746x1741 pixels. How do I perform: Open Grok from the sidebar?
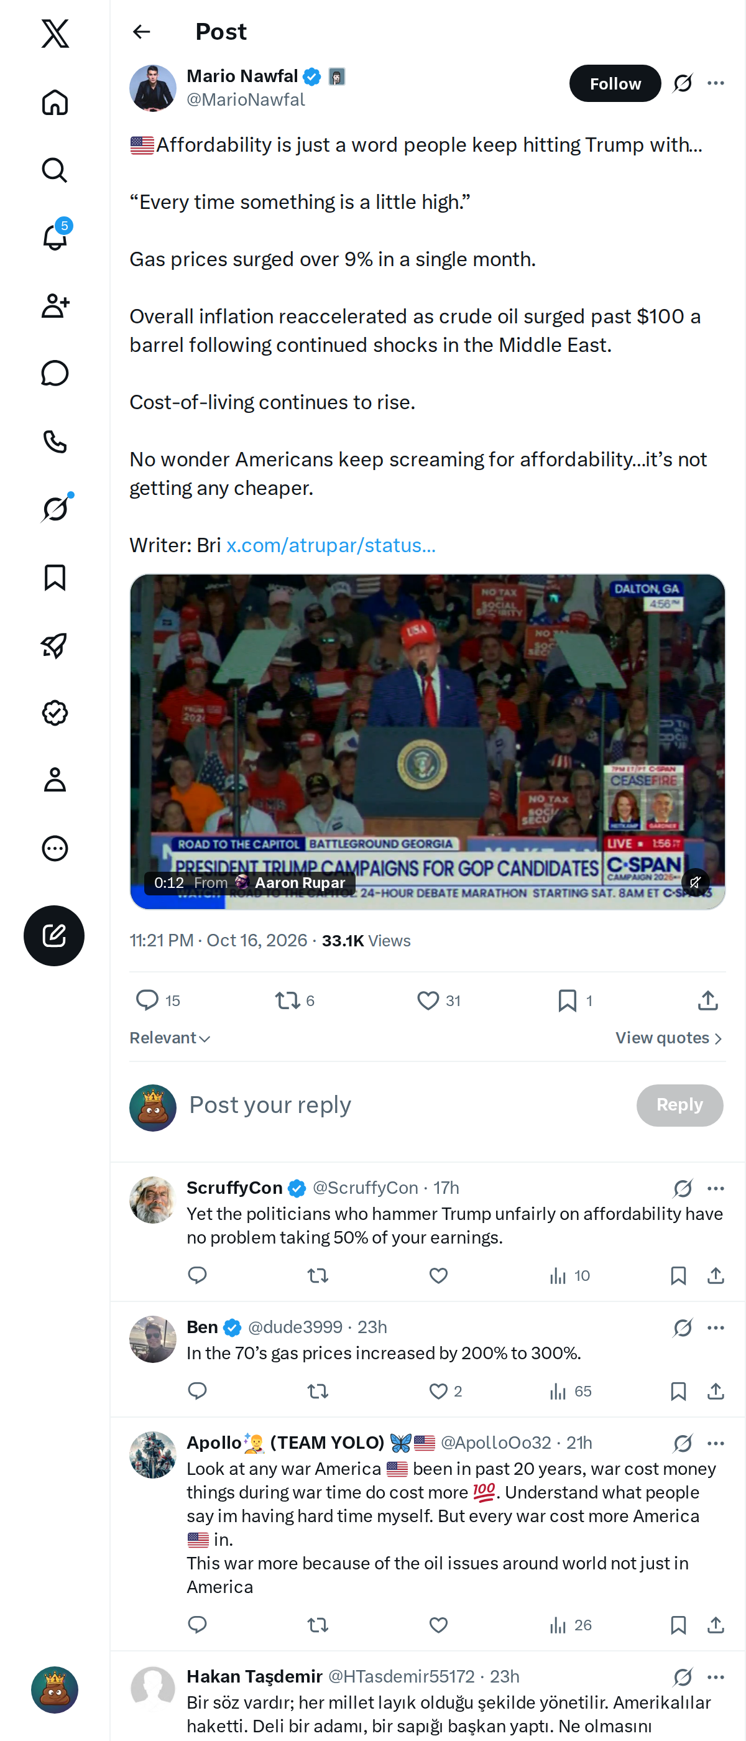pos(55,508)
